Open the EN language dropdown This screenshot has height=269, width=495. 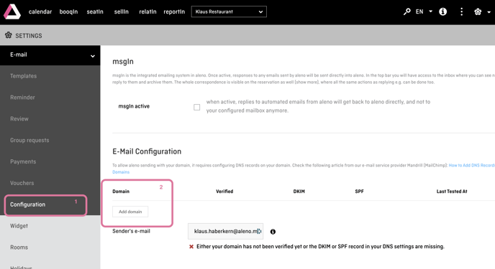tap(424, 11)
